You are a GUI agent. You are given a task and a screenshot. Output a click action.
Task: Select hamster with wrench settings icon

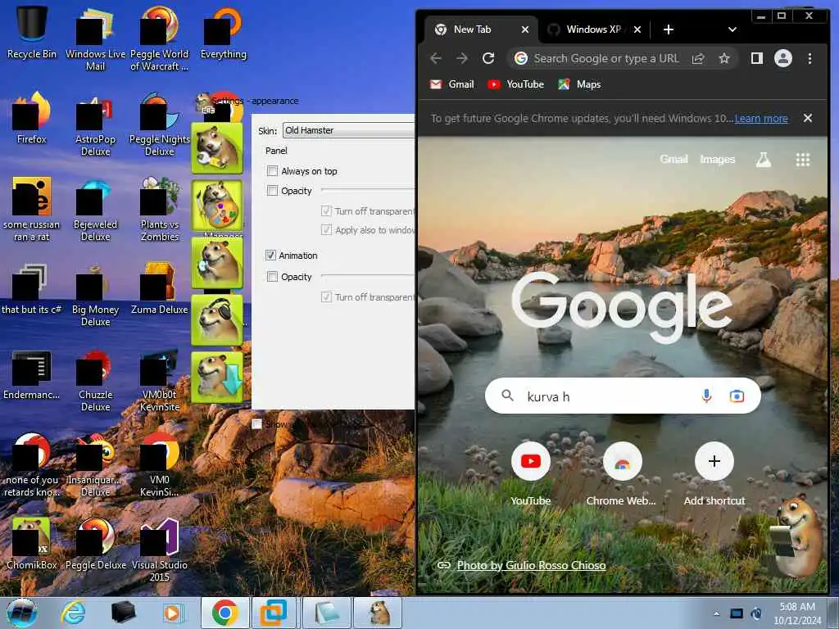coord(217,148)
